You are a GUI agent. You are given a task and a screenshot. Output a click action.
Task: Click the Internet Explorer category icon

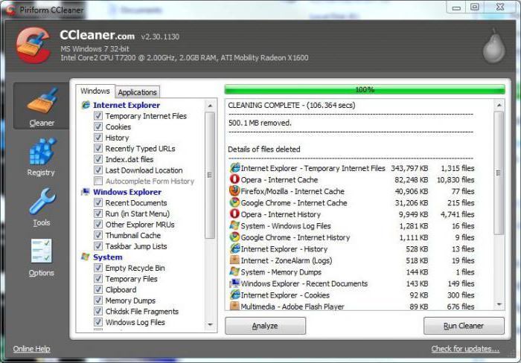pyautogui.click(x=86, y=105)
